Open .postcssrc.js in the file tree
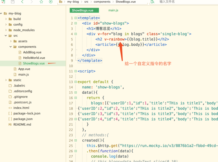This screenshot has height=162, width=218. [22, 102]
